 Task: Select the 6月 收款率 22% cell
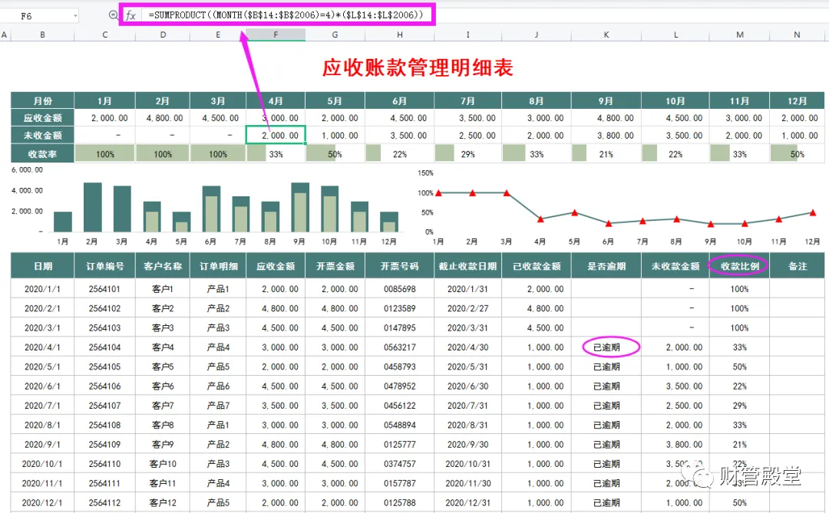[x=399, y=153]
